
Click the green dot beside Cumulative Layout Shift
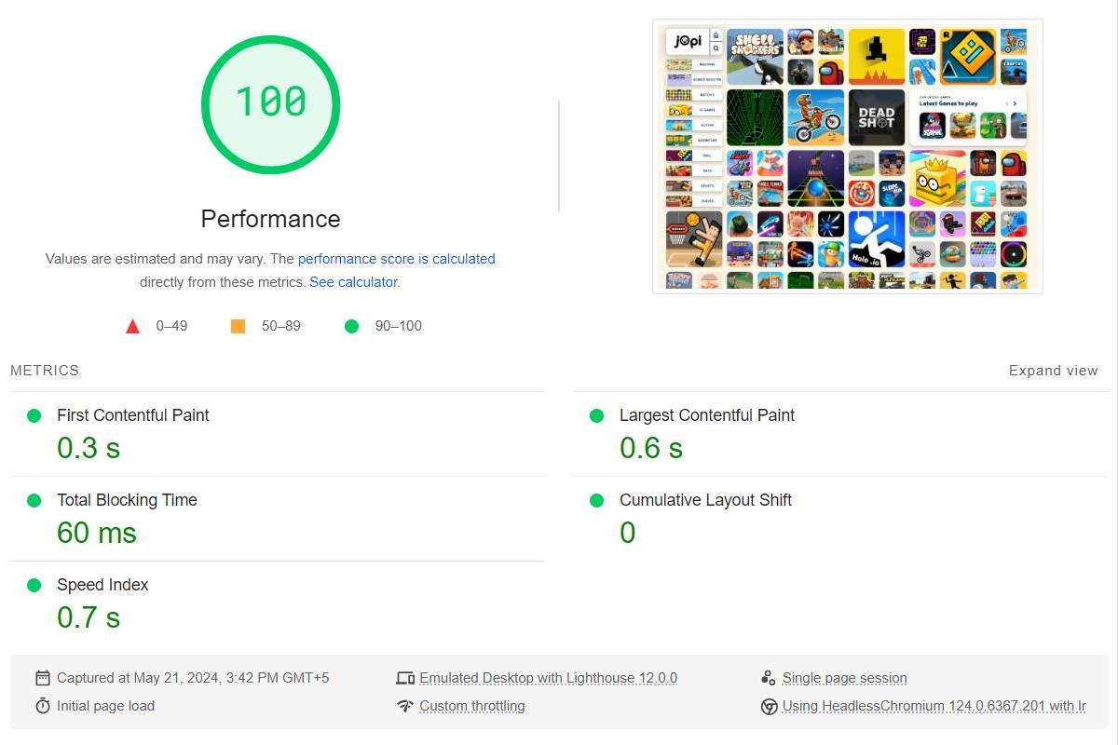596,500
